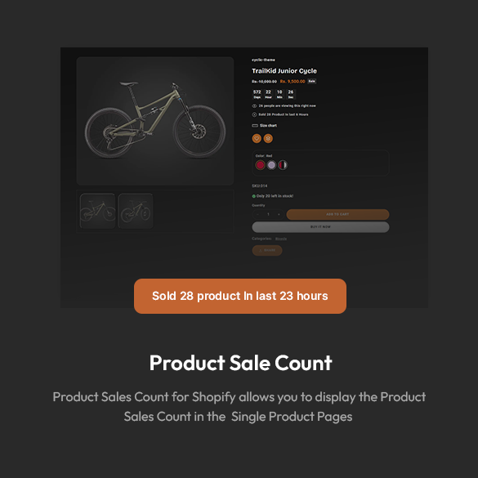
Task: Click the sold-count icon beside 'Sold 28 Product'
Action: coord(254,114)
